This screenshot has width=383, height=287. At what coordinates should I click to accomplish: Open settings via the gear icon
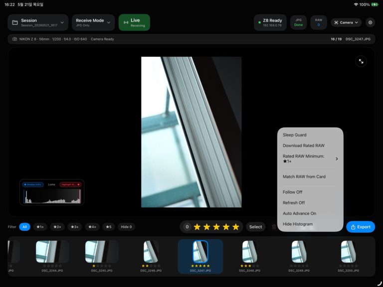370,22
